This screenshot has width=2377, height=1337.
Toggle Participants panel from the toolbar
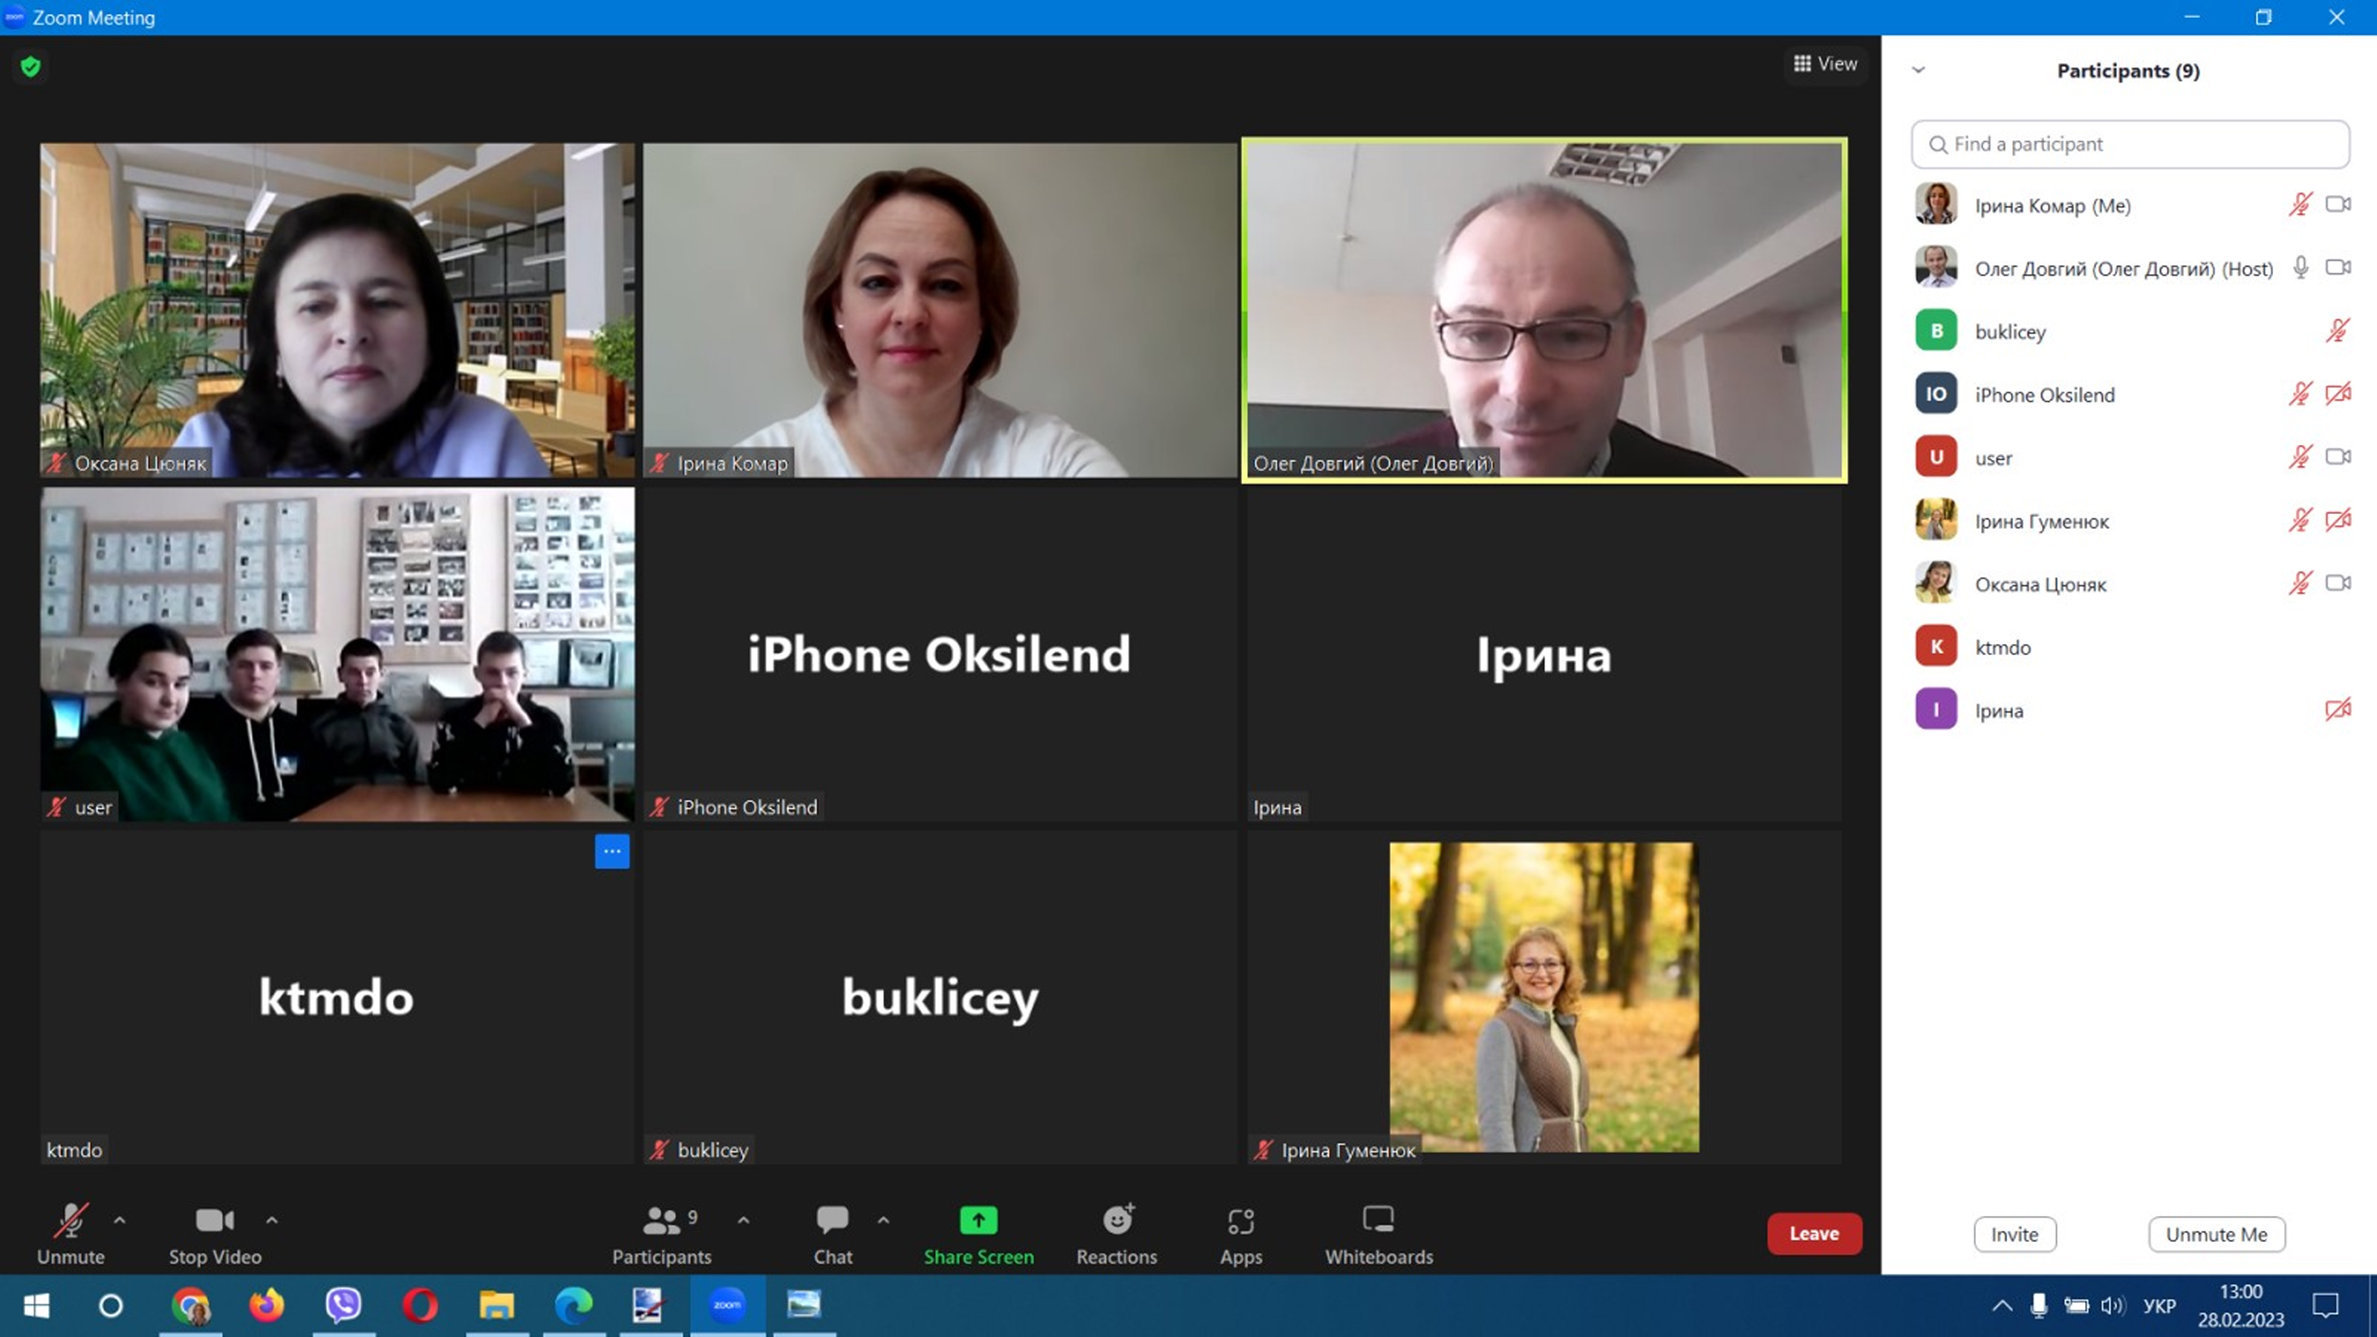662,1233
